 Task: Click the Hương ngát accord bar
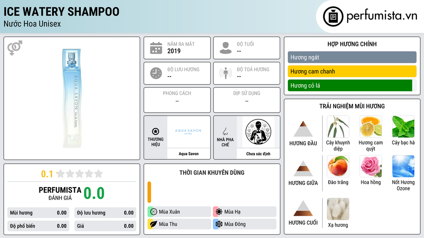point(352,57)
